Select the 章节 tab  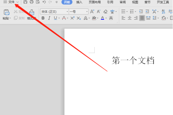[147, 2]
